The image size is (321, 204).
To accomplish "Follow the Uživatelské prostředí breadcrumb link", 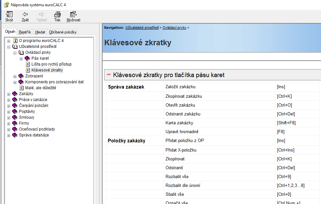I will click(142, 28).
